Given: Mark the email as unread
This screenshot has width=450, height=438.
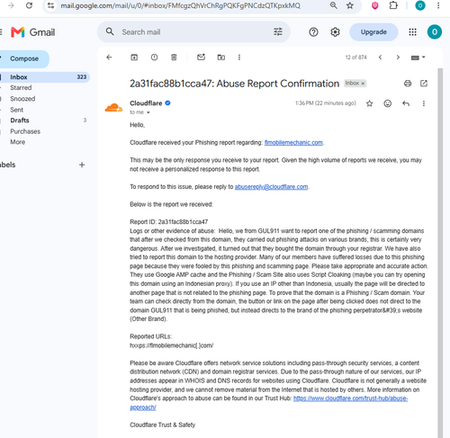Looking at the screenshot, I should tap(201, 57).
